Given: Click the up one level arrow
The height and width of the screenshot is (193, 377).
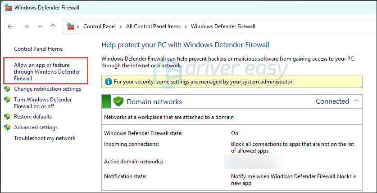Looking at the screenshot, I should (x=53, y=26).
